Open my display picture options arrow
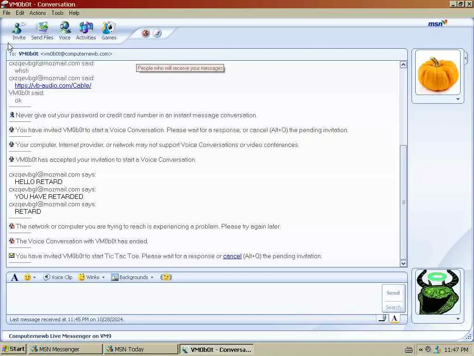Screen dimensions: 474x356 point(458,319)
